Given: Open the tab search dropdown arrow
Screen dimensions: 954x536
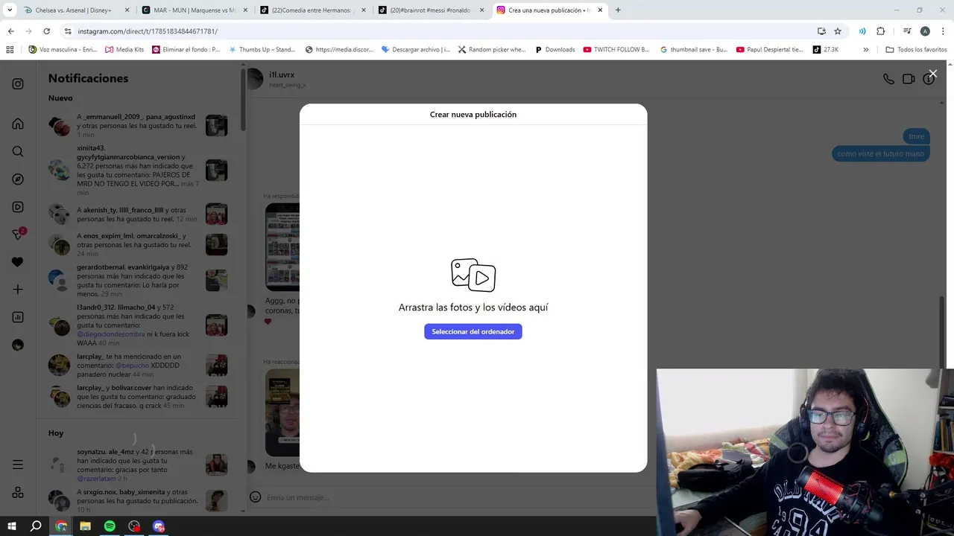Looking at the screenshot, I should coord(10,10).
